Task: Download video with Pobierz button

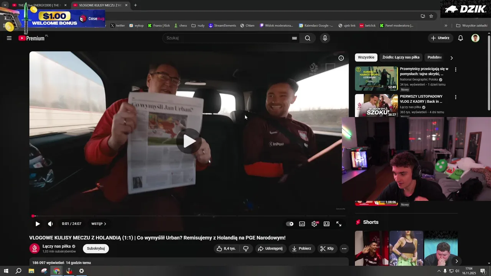Action: pos(302,248)
